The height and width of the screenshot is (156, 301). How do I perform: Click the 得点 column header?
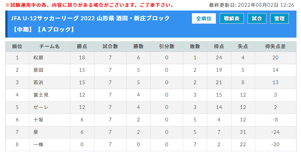pos(219,47)
